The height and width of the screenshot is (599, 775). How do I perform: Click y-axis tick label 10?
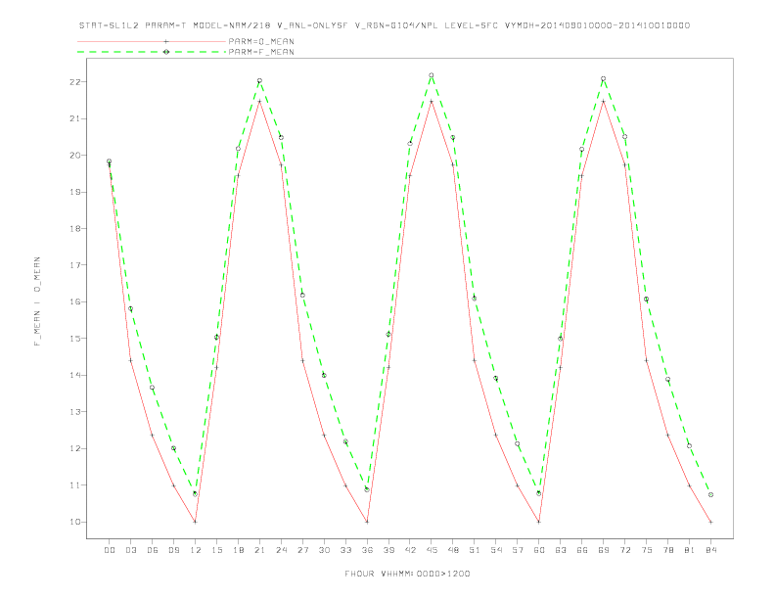(74, 522)
